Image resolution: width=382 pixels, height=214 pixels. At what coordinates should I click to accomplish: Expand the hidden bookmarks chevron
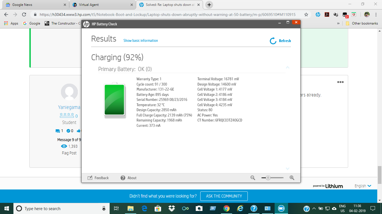click(x=338, y=23)
